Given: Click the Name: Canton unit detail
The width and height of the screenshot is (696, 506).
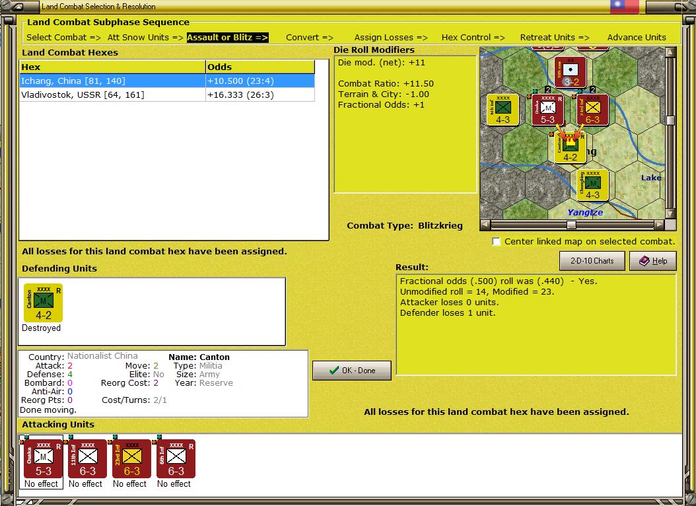Looking at the screenshot, I should (x=199, y=357).
